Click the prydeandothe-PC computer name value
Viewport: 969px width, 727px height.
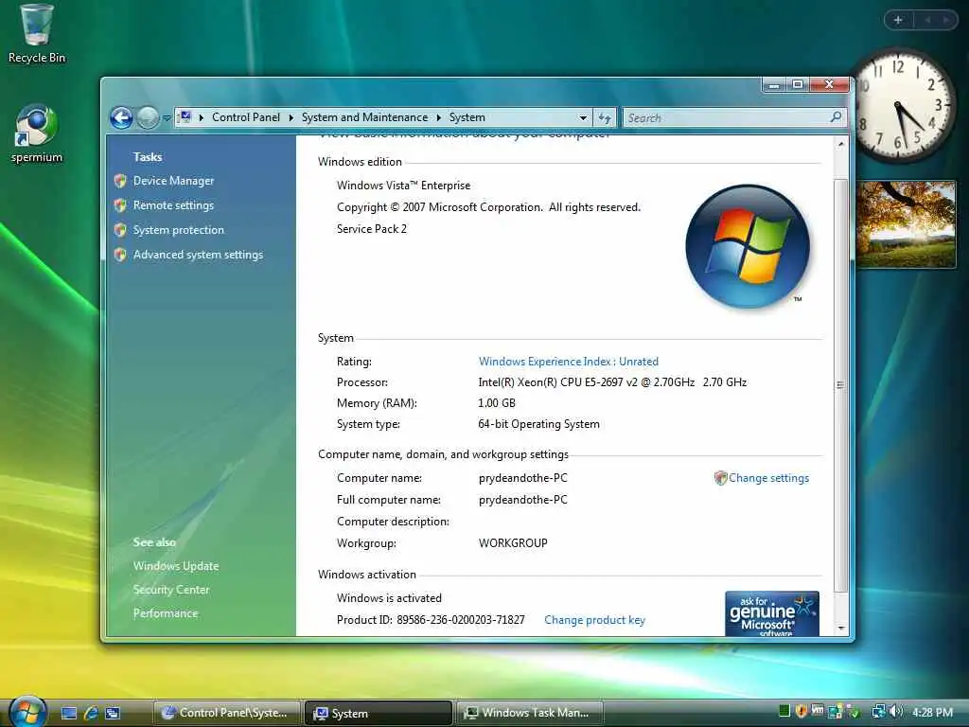522,478
